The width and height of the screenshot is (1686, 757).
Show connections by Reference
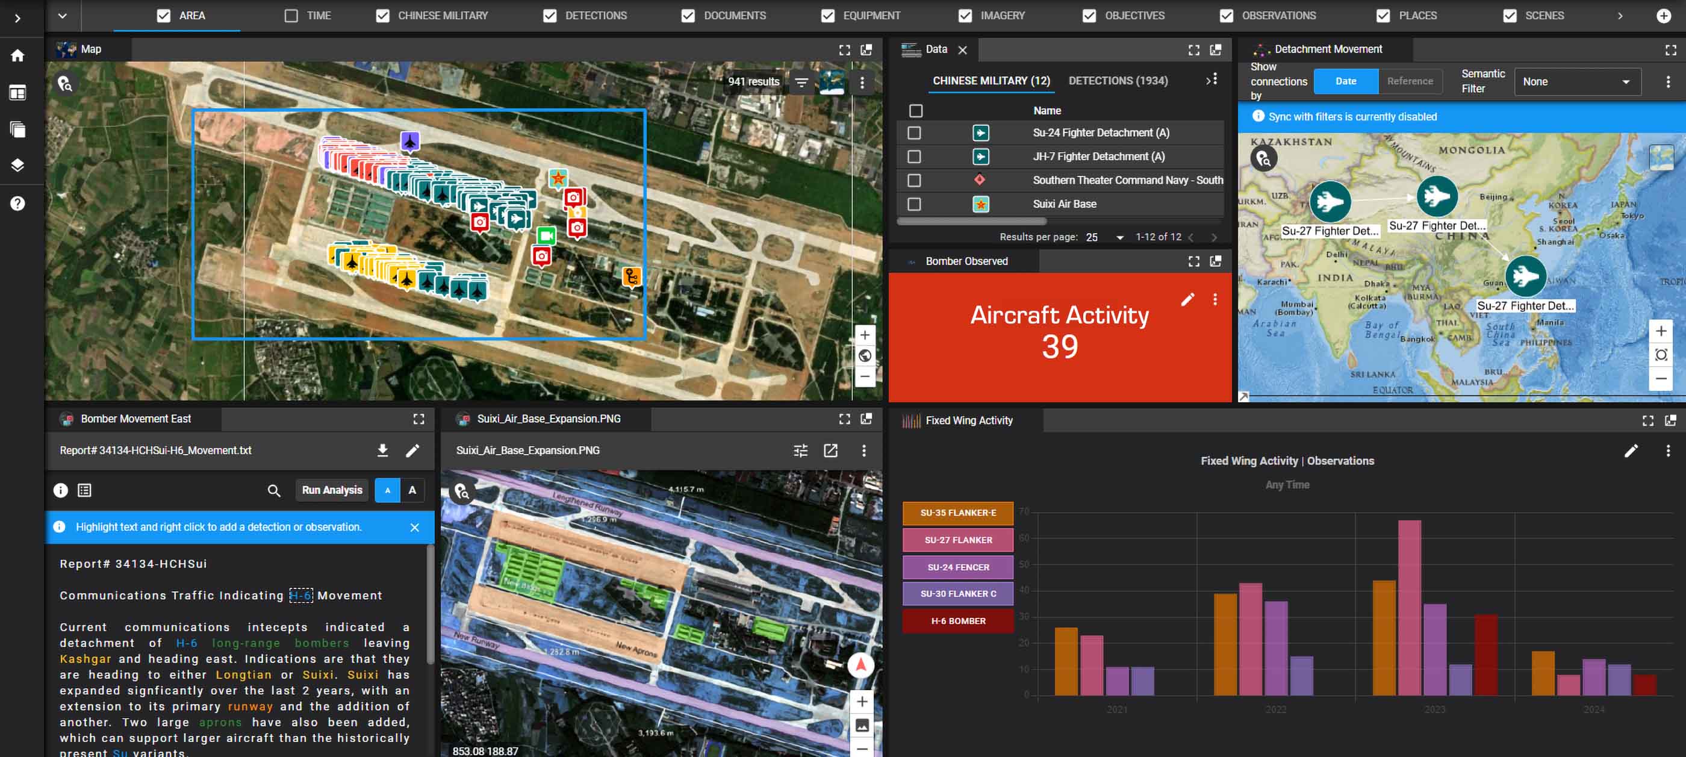[1409, 81]
